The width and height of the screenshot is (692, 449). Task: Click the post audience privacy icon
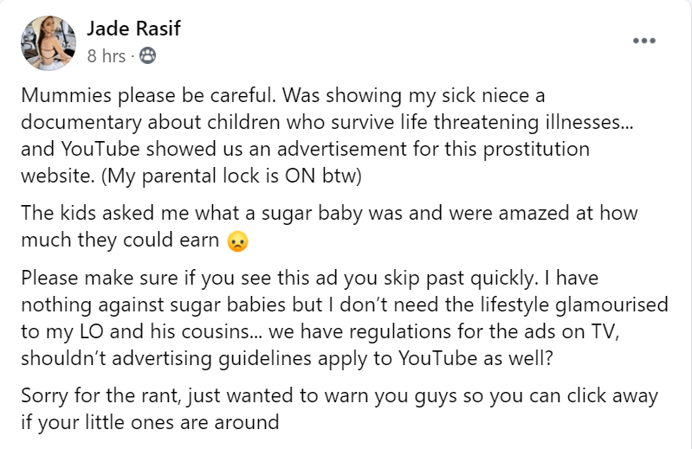point(148,56)
